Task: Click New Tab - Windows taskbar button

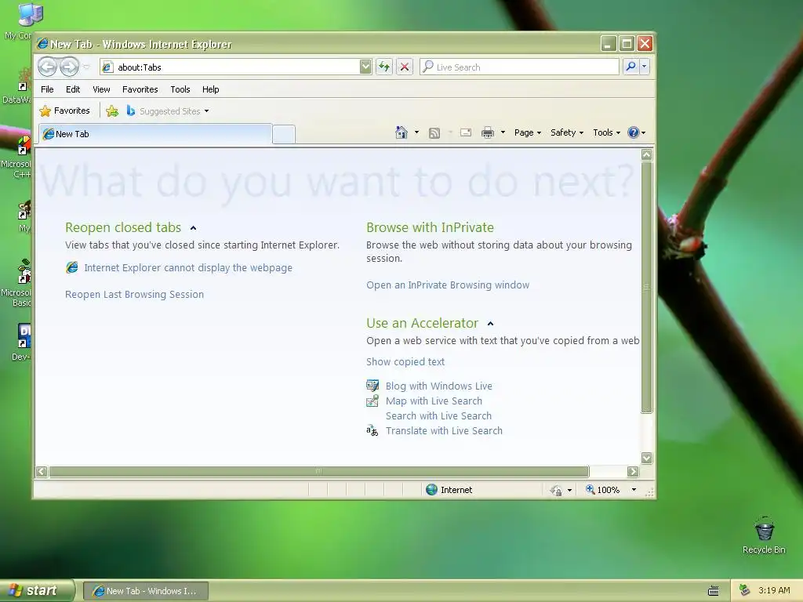Action: (x=145, y=591)
